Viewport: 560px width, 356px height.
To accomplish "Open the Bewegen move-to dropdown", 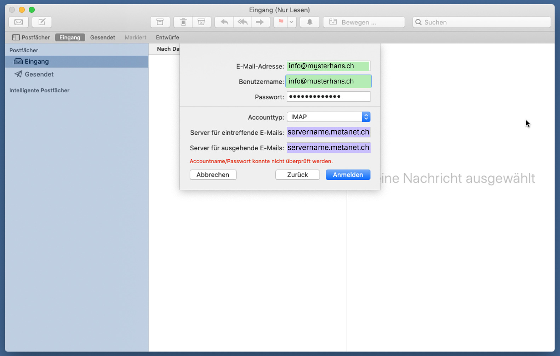I will (x=364, y=22).
